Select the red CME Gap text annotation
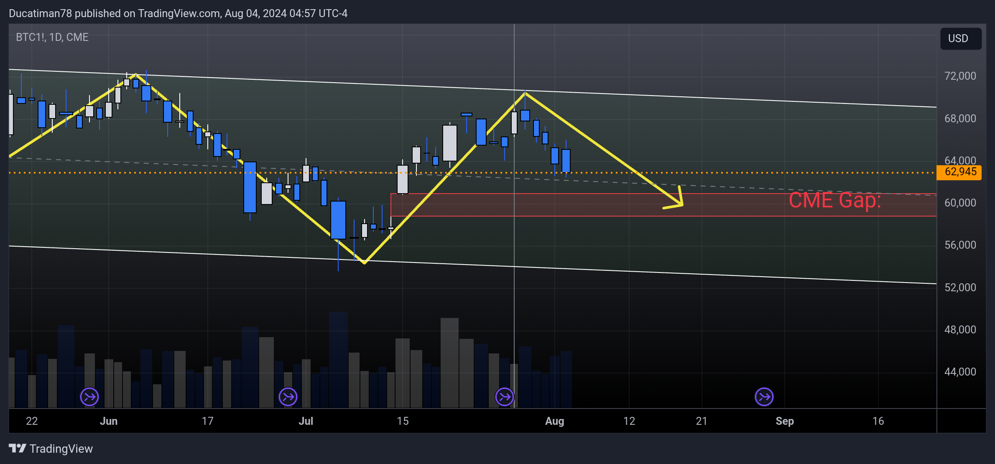The height and width of the screenshot is (464, 995). click(x=835, y=200)
